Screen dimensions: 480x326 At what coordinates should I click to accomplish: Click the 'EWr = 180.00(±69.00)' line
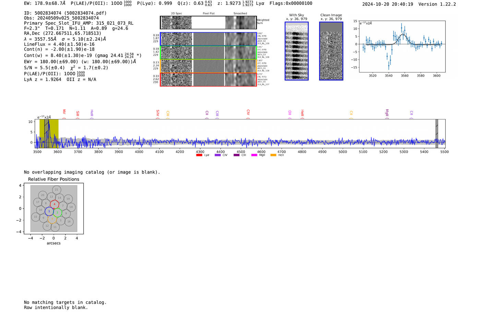pyautogui.click(x=80, y=62)
